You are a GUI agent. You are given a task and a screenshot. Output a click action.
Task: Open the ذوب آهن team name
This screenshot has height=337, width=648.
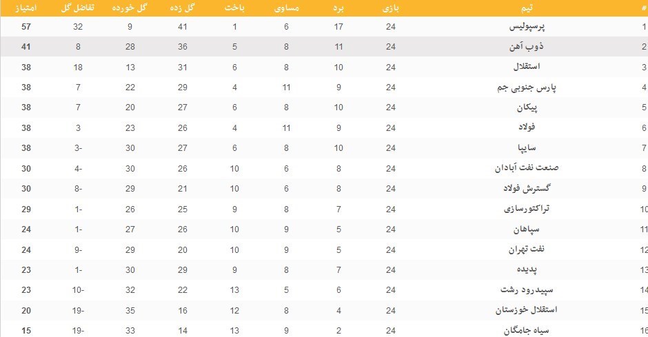coord(527,46)
